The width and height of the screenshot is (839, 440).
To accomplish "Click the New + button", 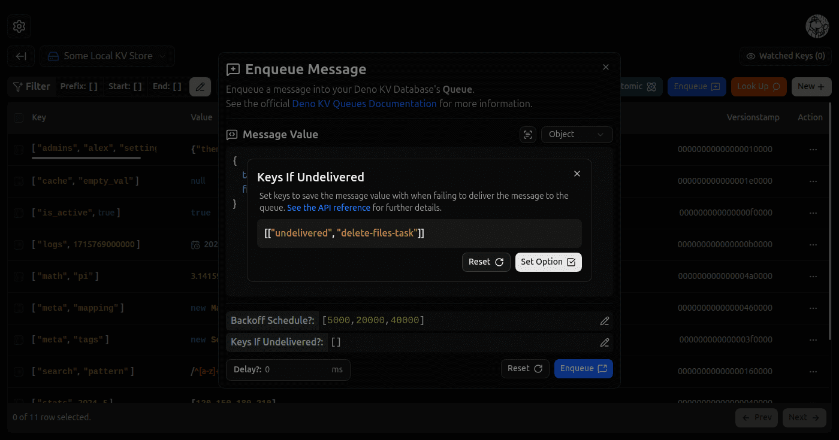I will coord(811,87).
